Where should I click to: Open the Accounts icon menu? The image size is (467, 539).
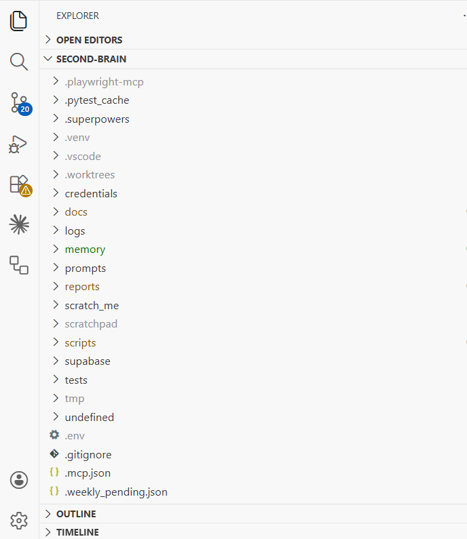19,480
